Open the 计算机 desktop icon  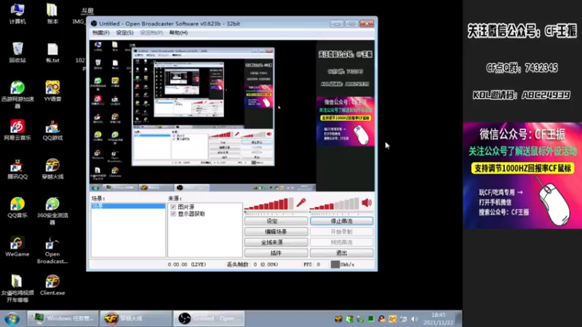pos(17,14)
